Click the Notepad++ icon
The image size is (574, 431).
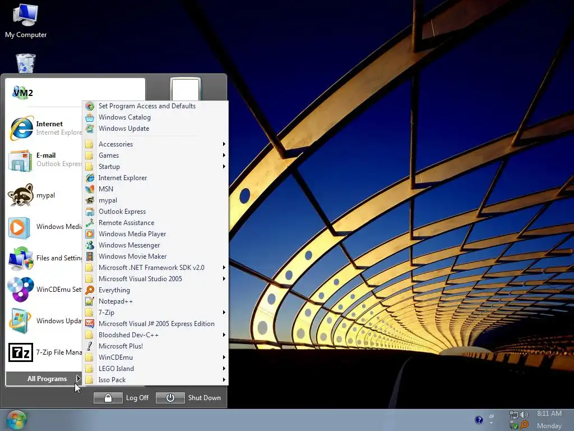coord(90,301)
